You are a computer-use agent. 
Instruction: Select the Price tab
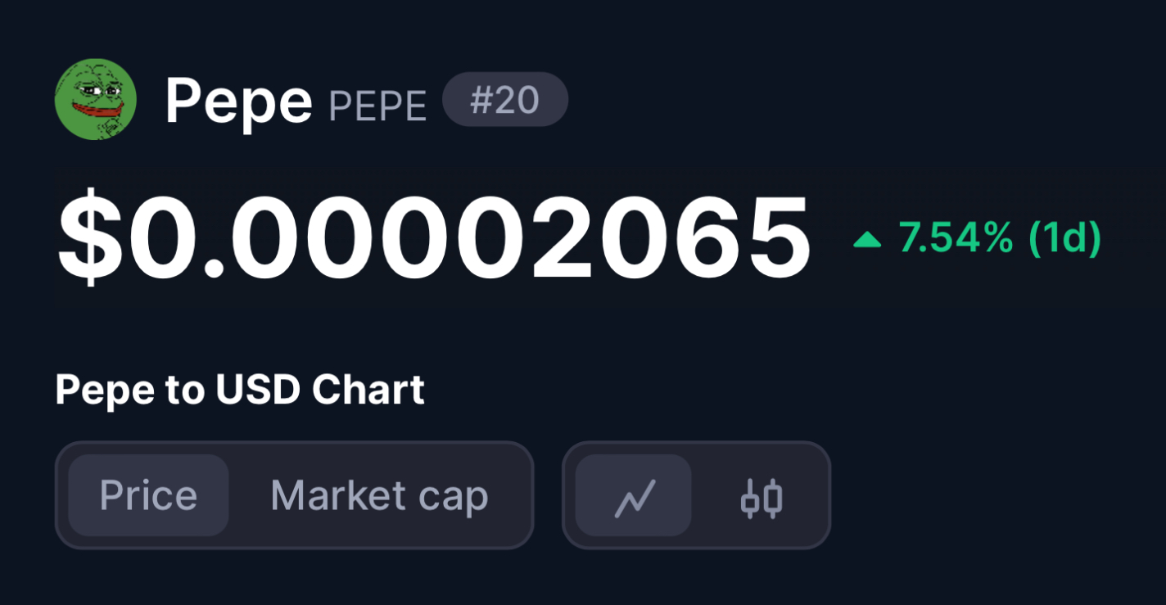click(x=148, y=495)
